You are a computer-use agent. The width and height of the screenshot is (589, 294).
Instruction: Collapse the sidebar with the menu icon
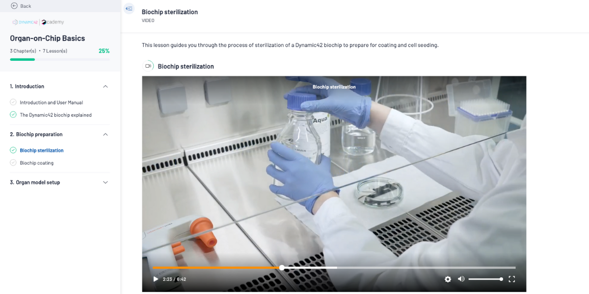click(x=129, y=8)
